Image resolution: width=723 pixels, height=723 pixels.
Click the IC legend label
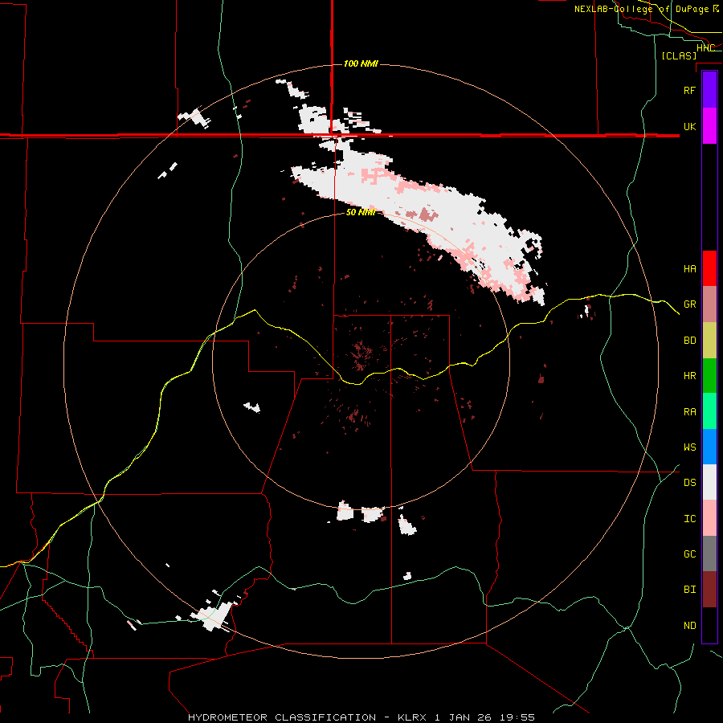click(x=689, y=519)
